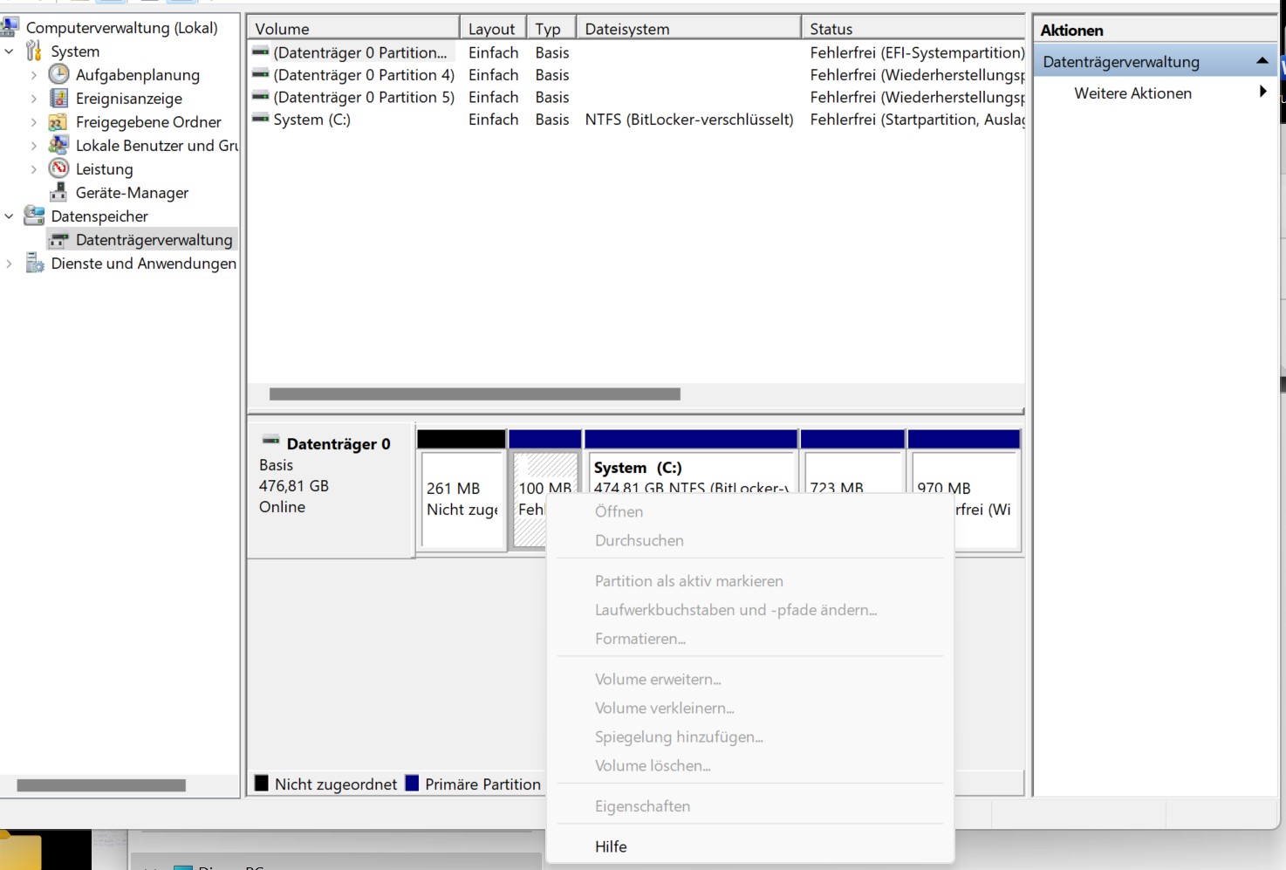
Task: Select the 261 MB unallocated partition block
Action: coord(462,500)
